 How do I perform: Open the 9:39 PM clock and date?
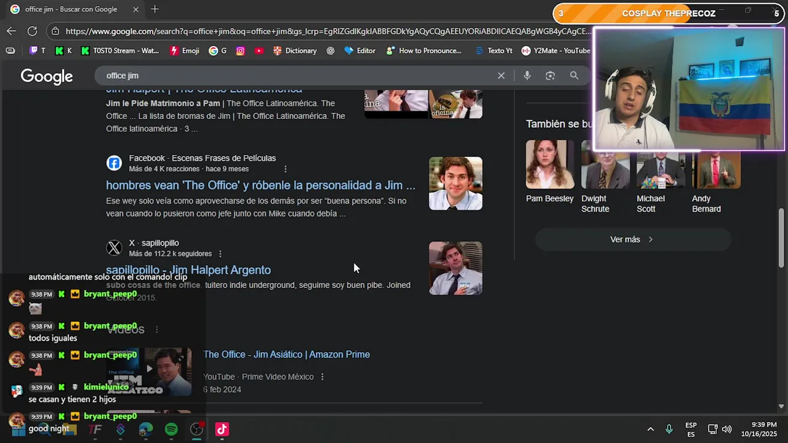[759, 429]
